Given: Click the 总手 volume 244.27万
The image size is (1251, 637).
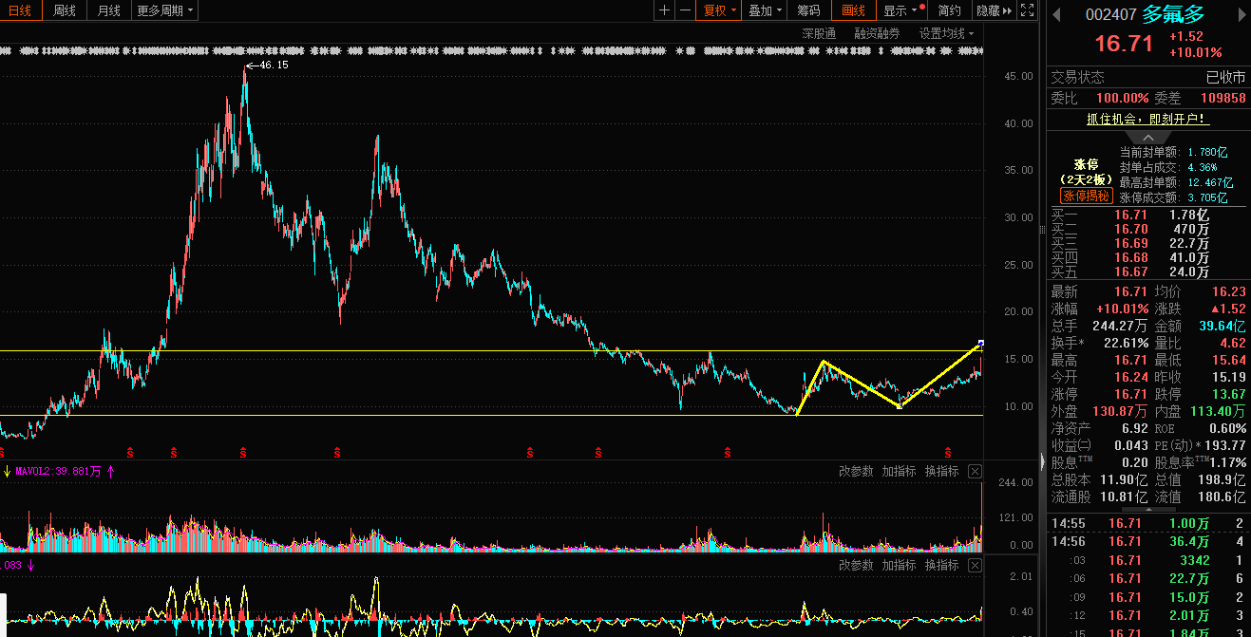Looking at the screenshot, I should click(1120, 326).
